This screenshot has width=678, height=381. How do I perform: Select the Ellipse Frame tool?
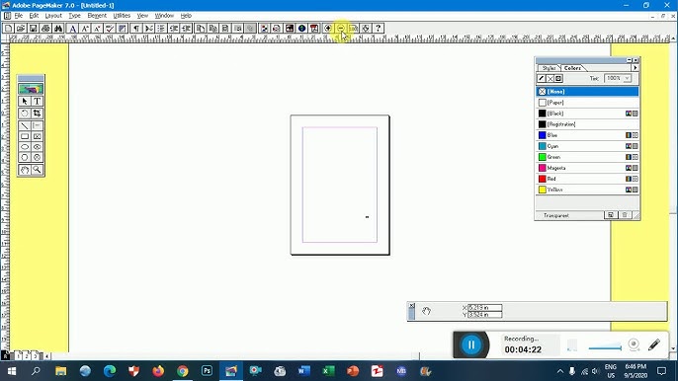[38, 147]
